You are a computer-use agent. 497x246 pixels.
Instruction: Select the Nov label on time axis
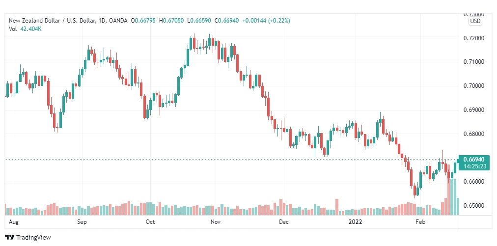tap(216, 222)
